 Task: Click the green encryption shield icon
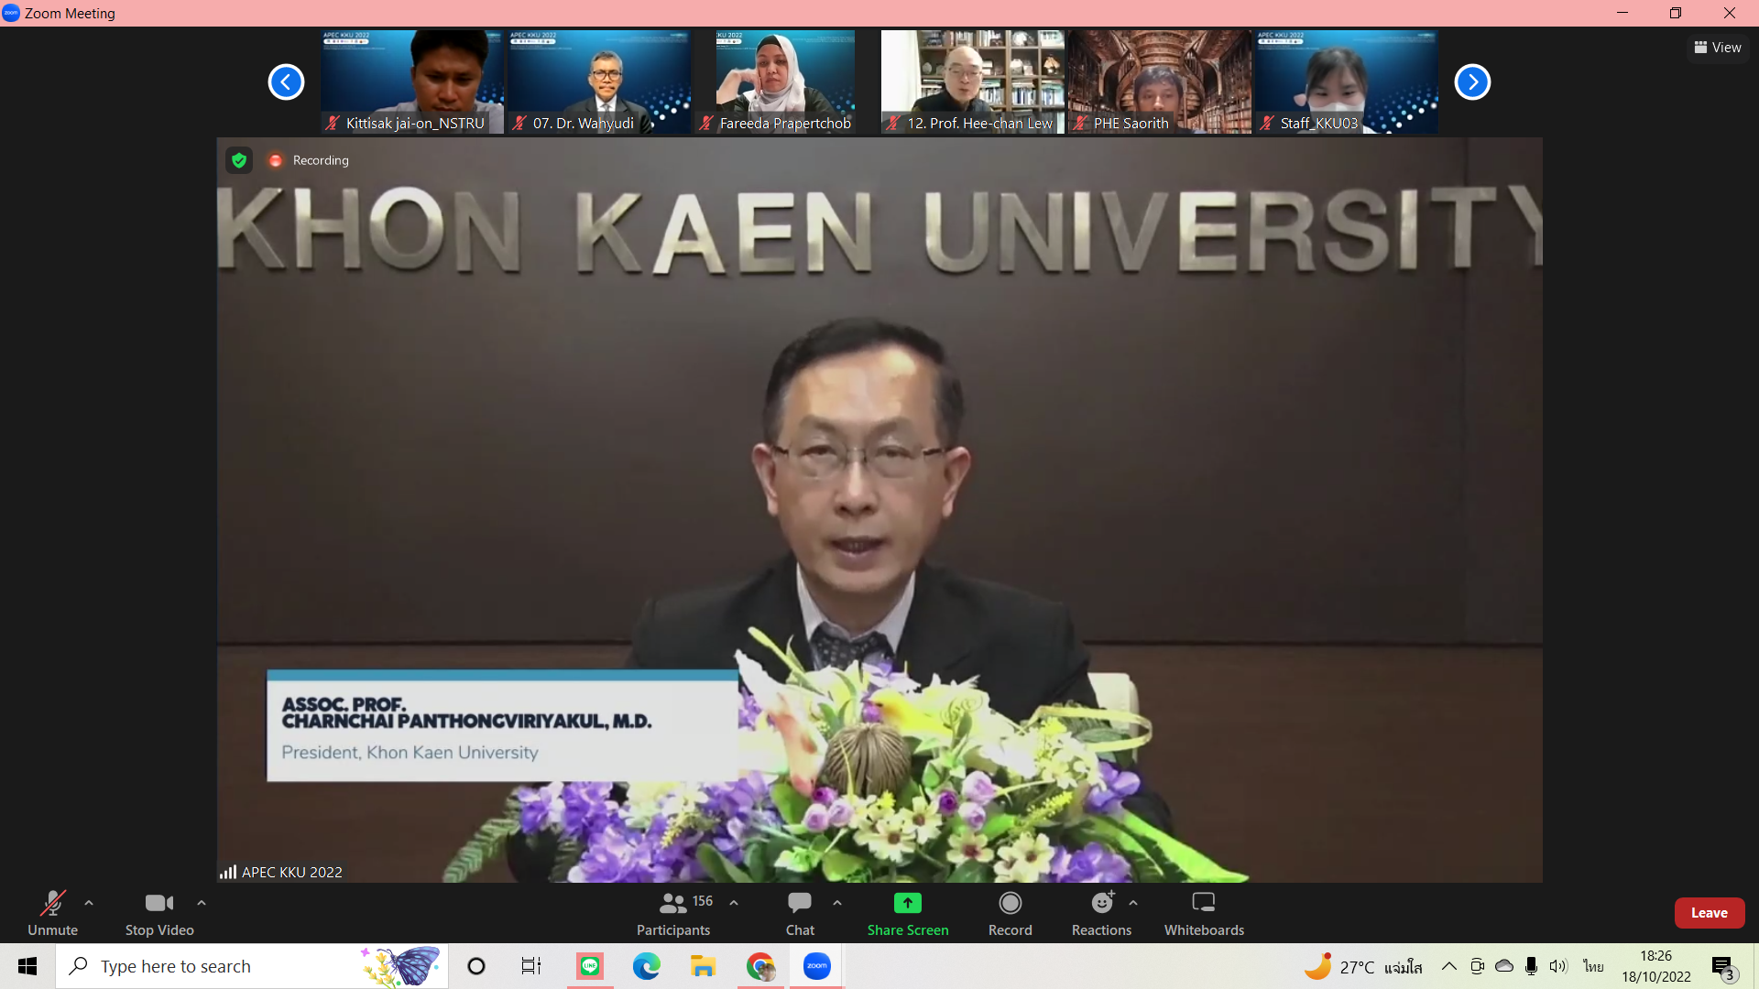pos(239,160)
